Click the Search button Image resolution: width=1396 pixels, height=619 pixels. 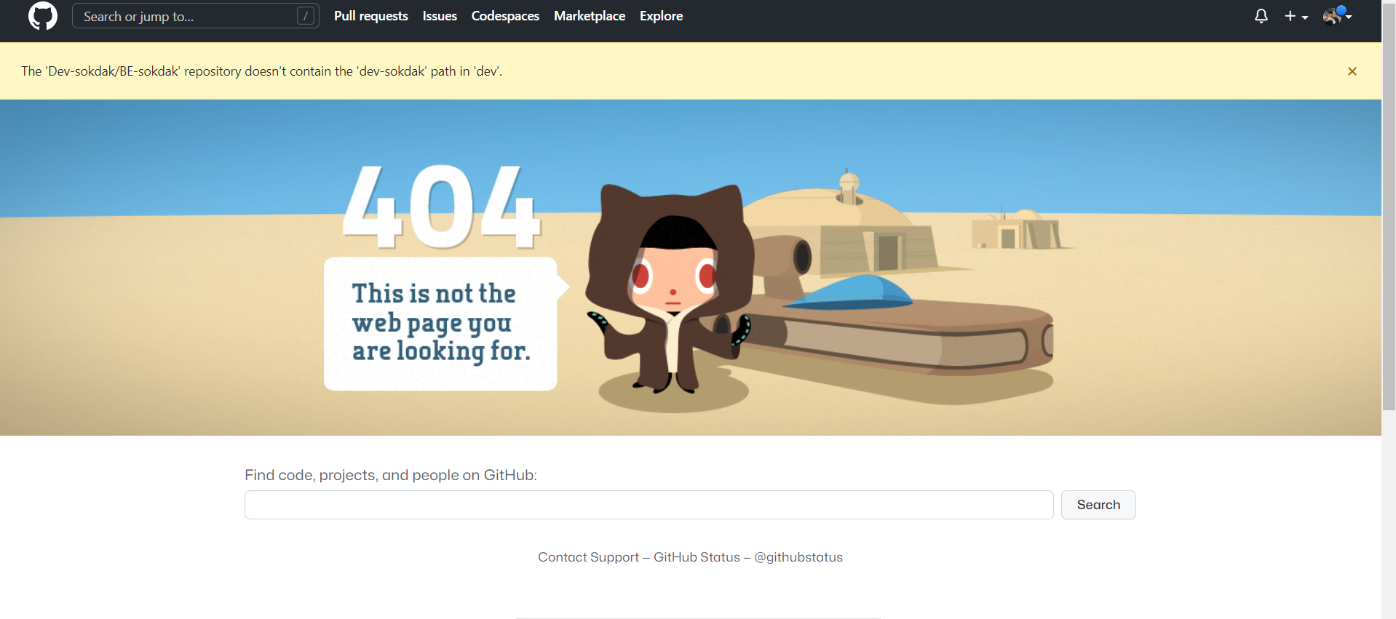[x=1098, y=505]
